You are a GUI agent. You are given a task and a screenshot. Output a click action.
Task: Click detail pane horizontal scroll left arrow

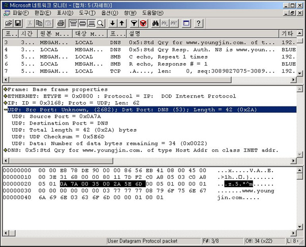tap(6, 161)
